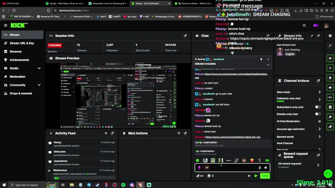Edit stream info via pencil in panel header

pos(312,36)
